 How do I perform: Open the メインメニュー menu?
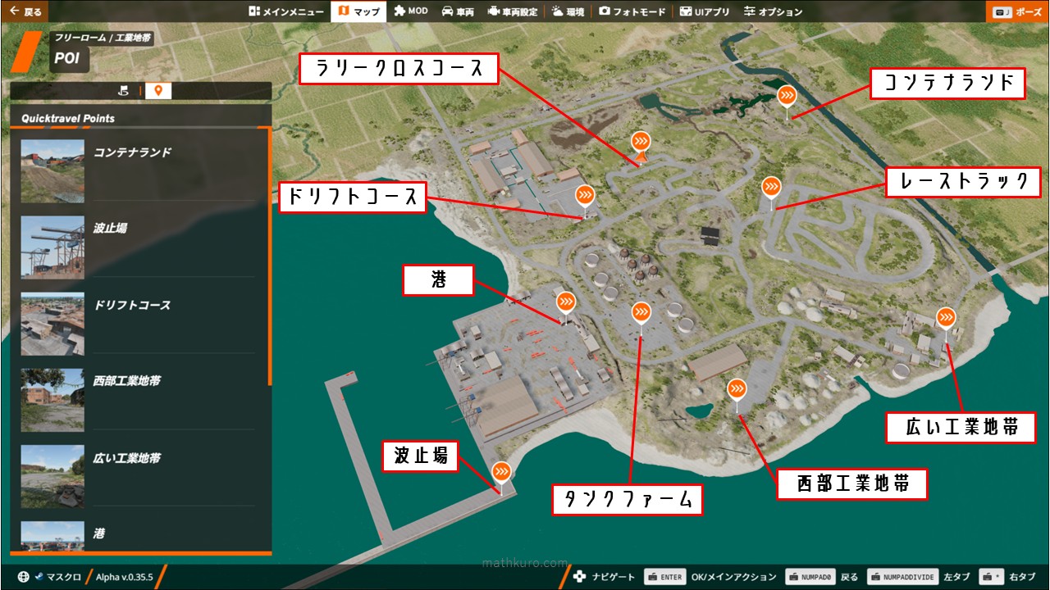(x=285, y=11)
